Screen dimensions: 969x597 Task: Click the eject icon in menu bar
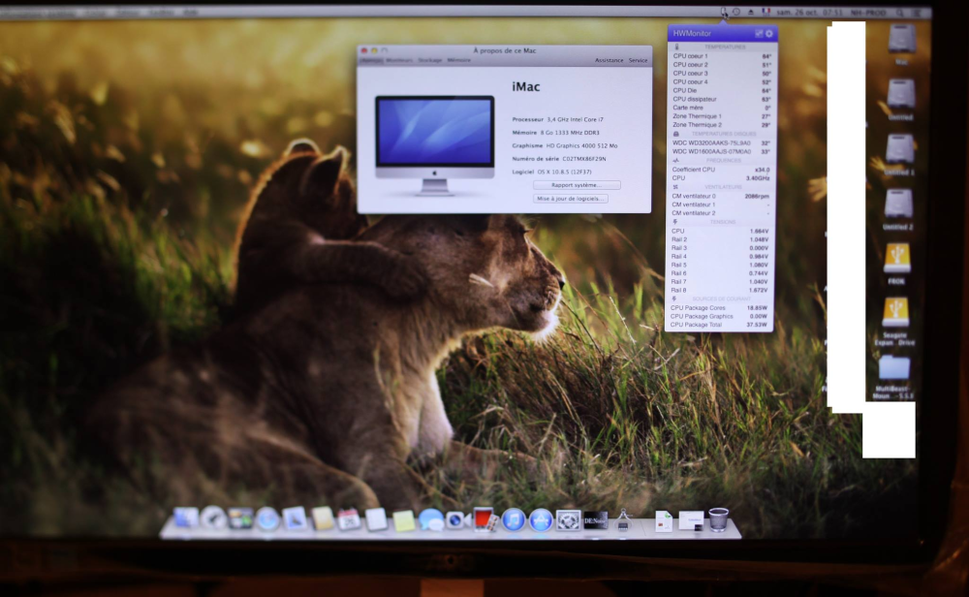(751, 12)
